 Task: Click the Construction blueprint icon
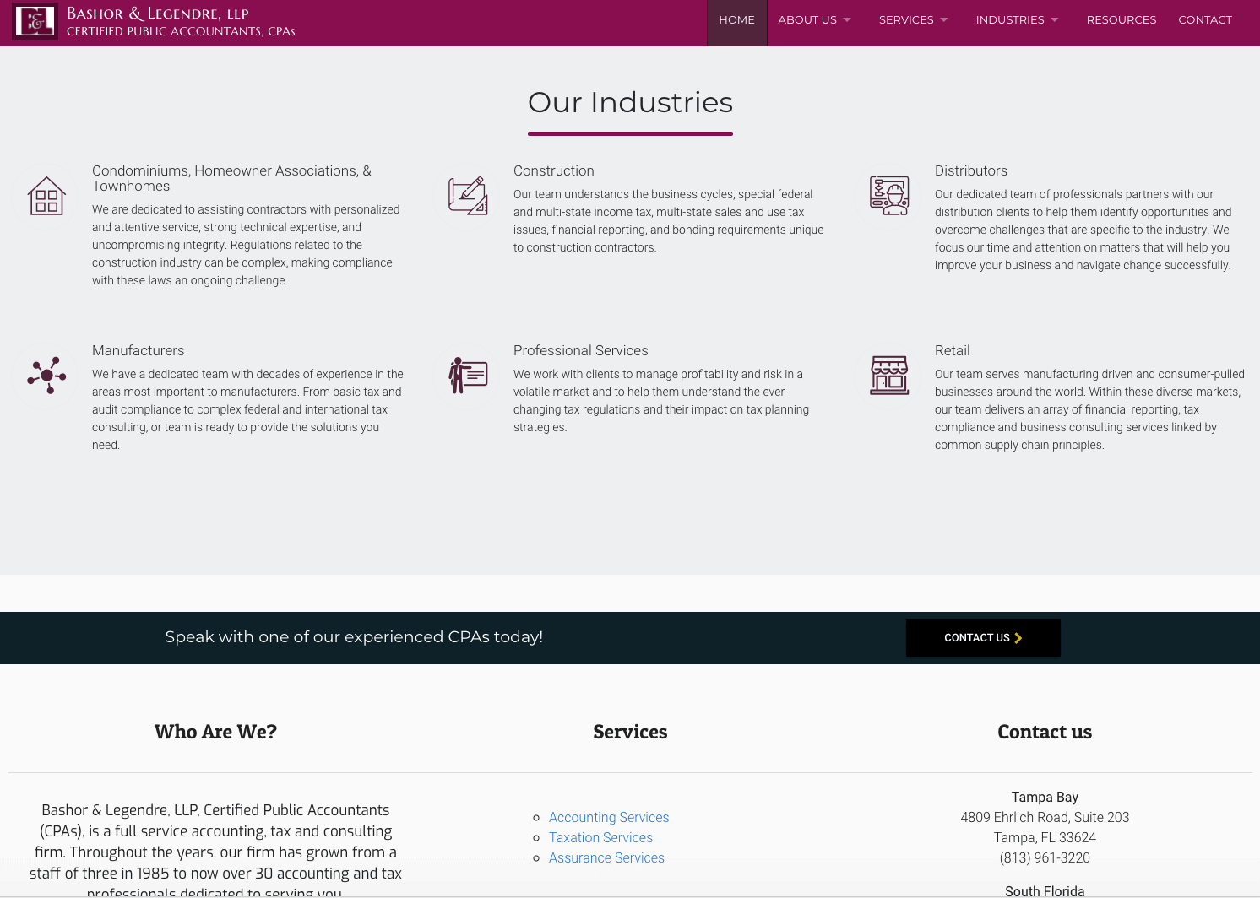[x=468, y=196]
